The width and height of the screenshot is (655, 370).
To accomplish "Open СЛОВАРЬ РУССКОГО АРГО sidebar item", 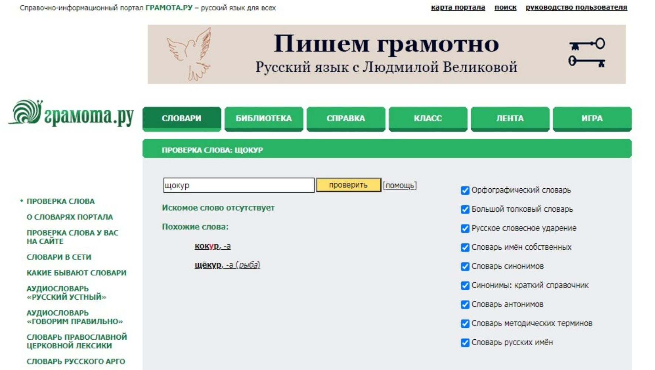I will 76,361.
